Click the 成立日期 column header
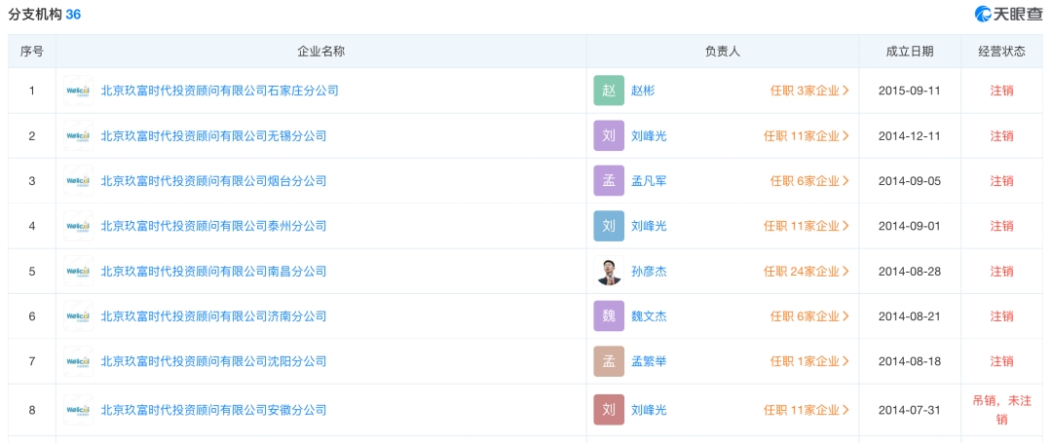The image size is (1052, 443). coord(909,51)
